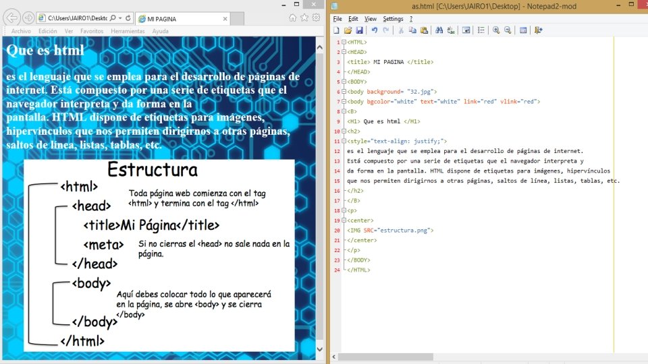Go back in the browser window

point(12,18)
